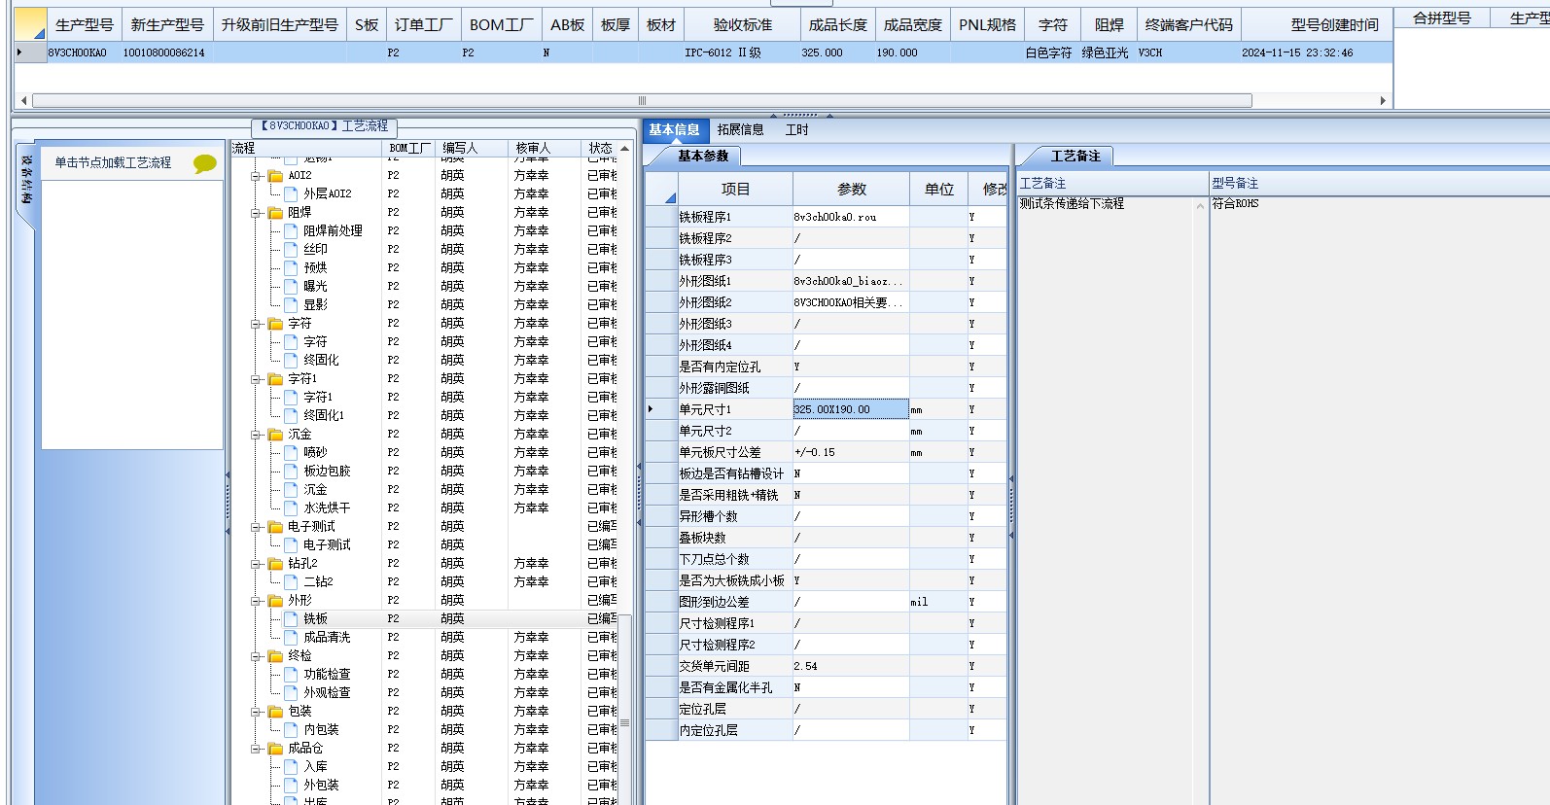Collapse the 外形 tree node

click(x=256, y=601)
